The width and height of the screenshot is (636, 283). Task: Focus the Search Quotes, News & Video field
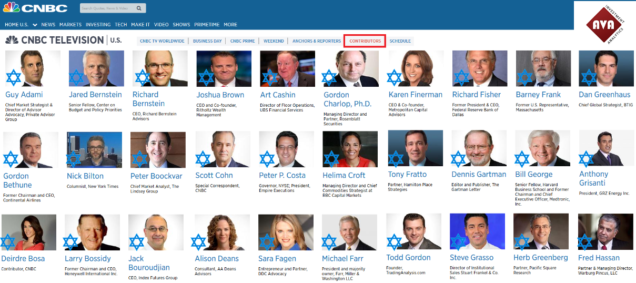click(107, 8)
